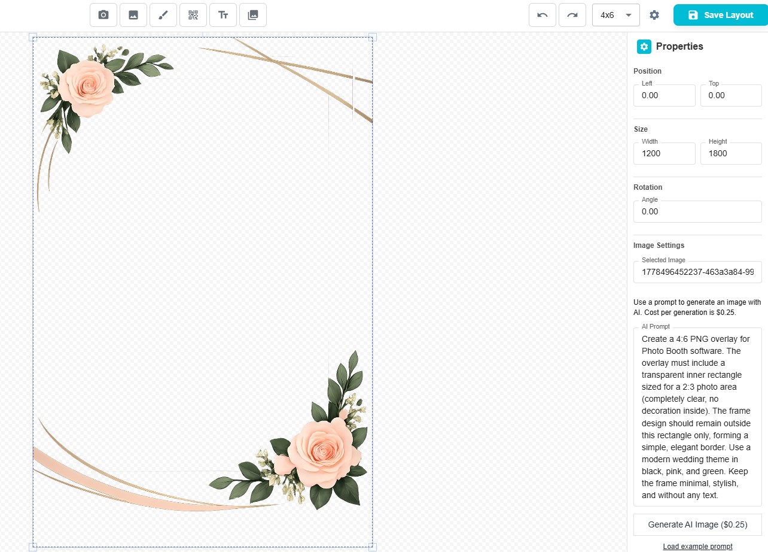Open the Load example prompt link
Screen dimensions: 768x552
point(697,547)
